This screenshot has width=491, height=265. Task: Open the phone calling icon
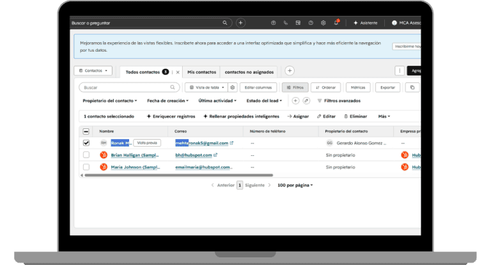point(286,23)
